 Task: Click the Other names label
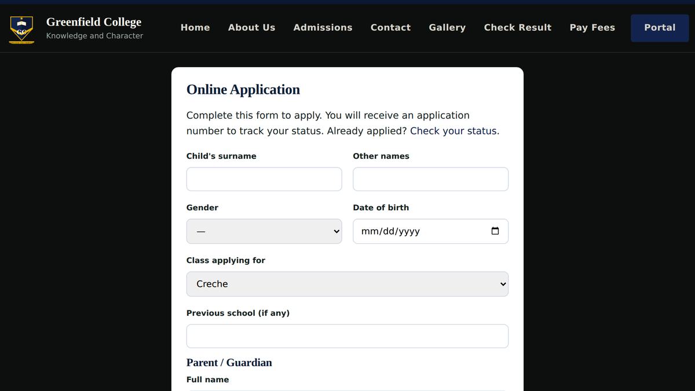pyautogui.click(x=381, y=156)
